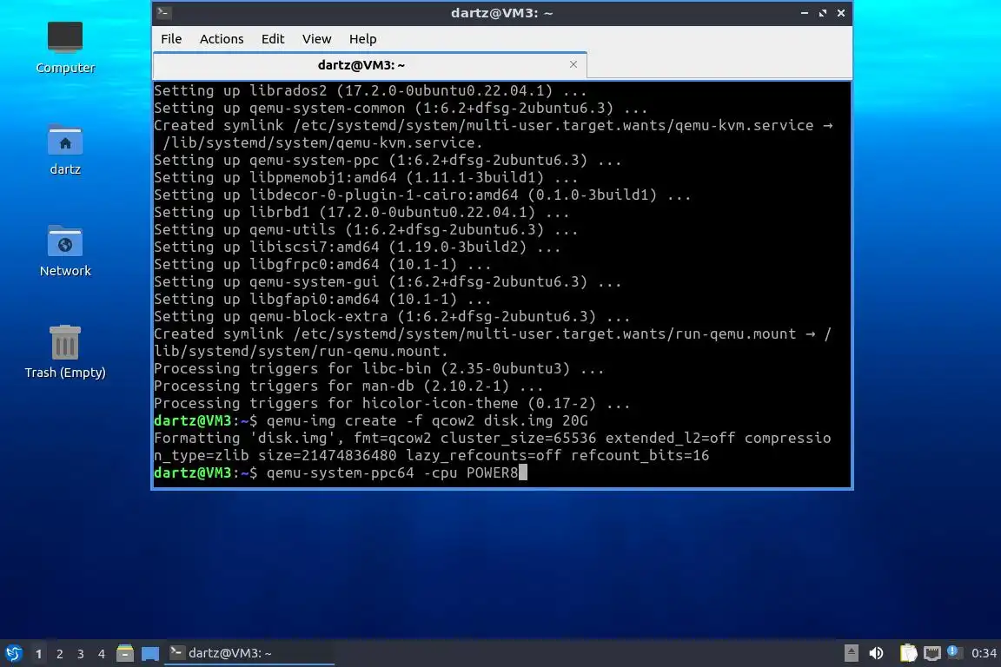The image size is (1001, 667).
Task: Launch the file manager from the taskbar
Action: point(125,653)
